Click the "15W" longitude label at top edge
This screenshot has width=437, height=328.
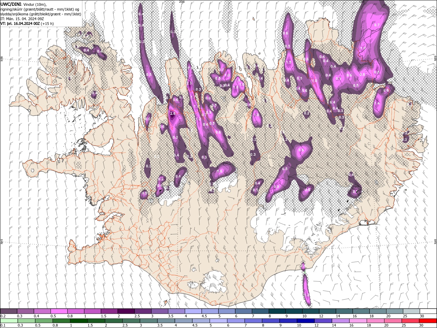tap(362, 2)
